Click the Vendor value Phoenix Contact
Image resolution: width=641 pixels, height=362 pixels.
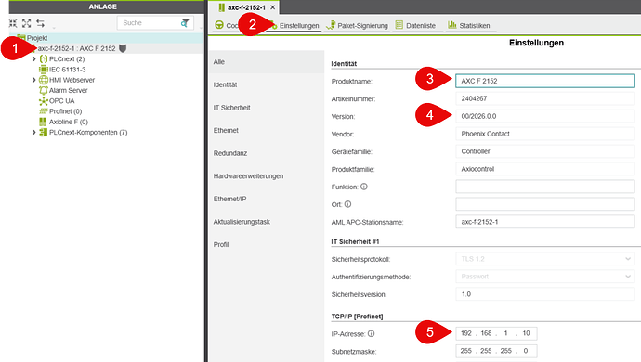545,134
